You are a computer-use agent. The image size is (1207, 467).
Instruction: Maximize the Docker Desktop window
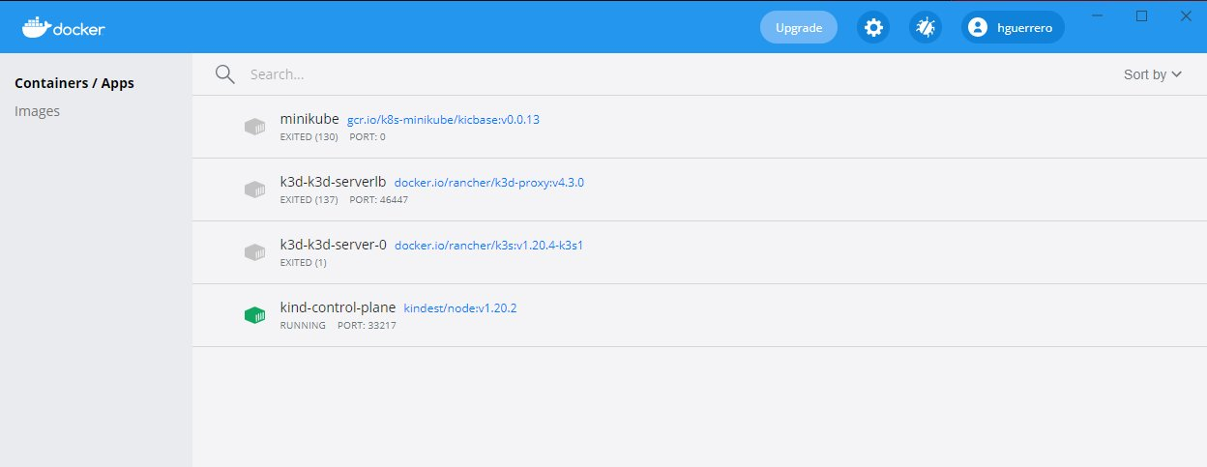pos(1141,15)
